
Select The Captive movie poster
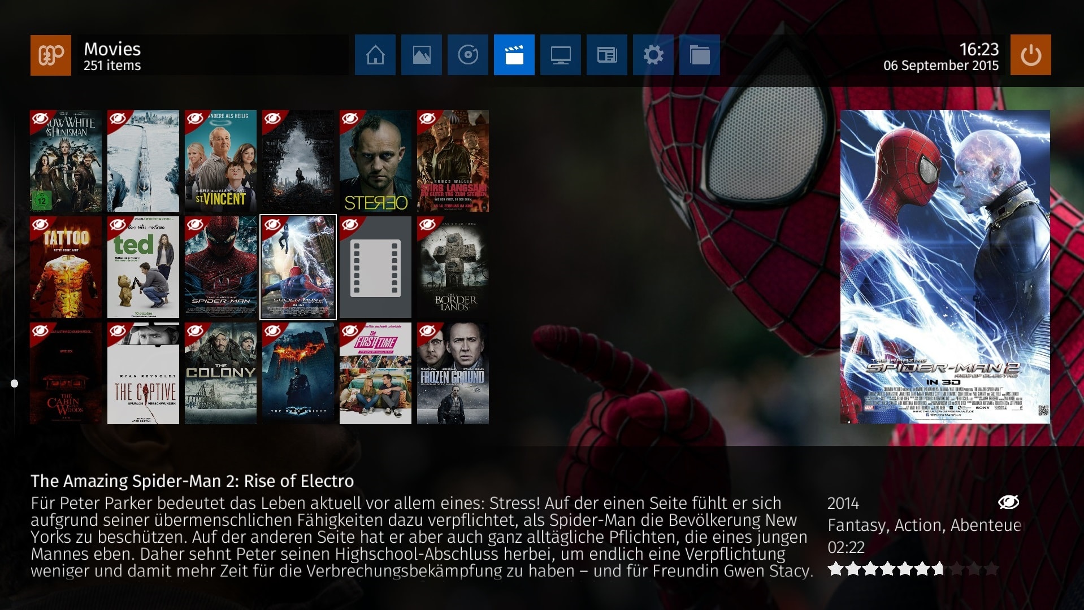[x=143, y=373]
